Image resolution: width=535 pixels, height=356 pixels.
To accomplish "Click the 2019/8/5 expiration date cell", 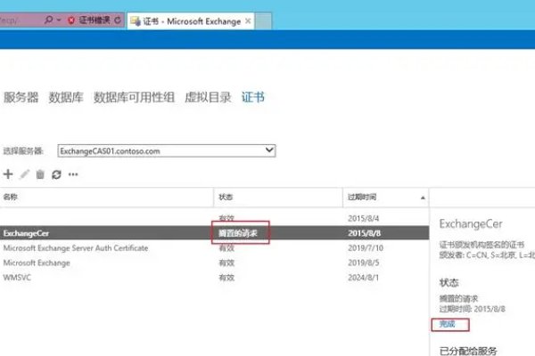I will point(364,263).
